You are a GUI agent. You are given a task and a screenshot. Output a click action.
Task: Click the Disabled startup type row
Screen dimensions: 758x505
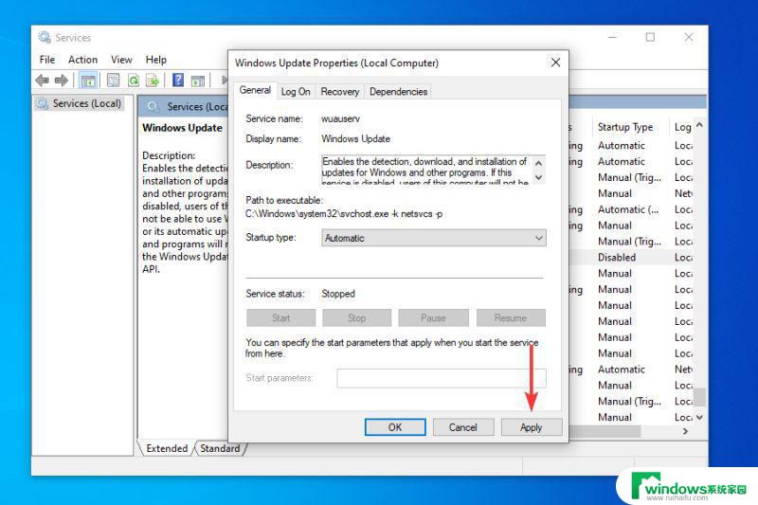[617, 257]
